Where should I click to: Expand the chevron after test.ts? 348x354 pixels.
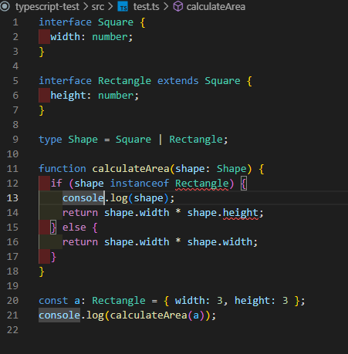[166, 7]
